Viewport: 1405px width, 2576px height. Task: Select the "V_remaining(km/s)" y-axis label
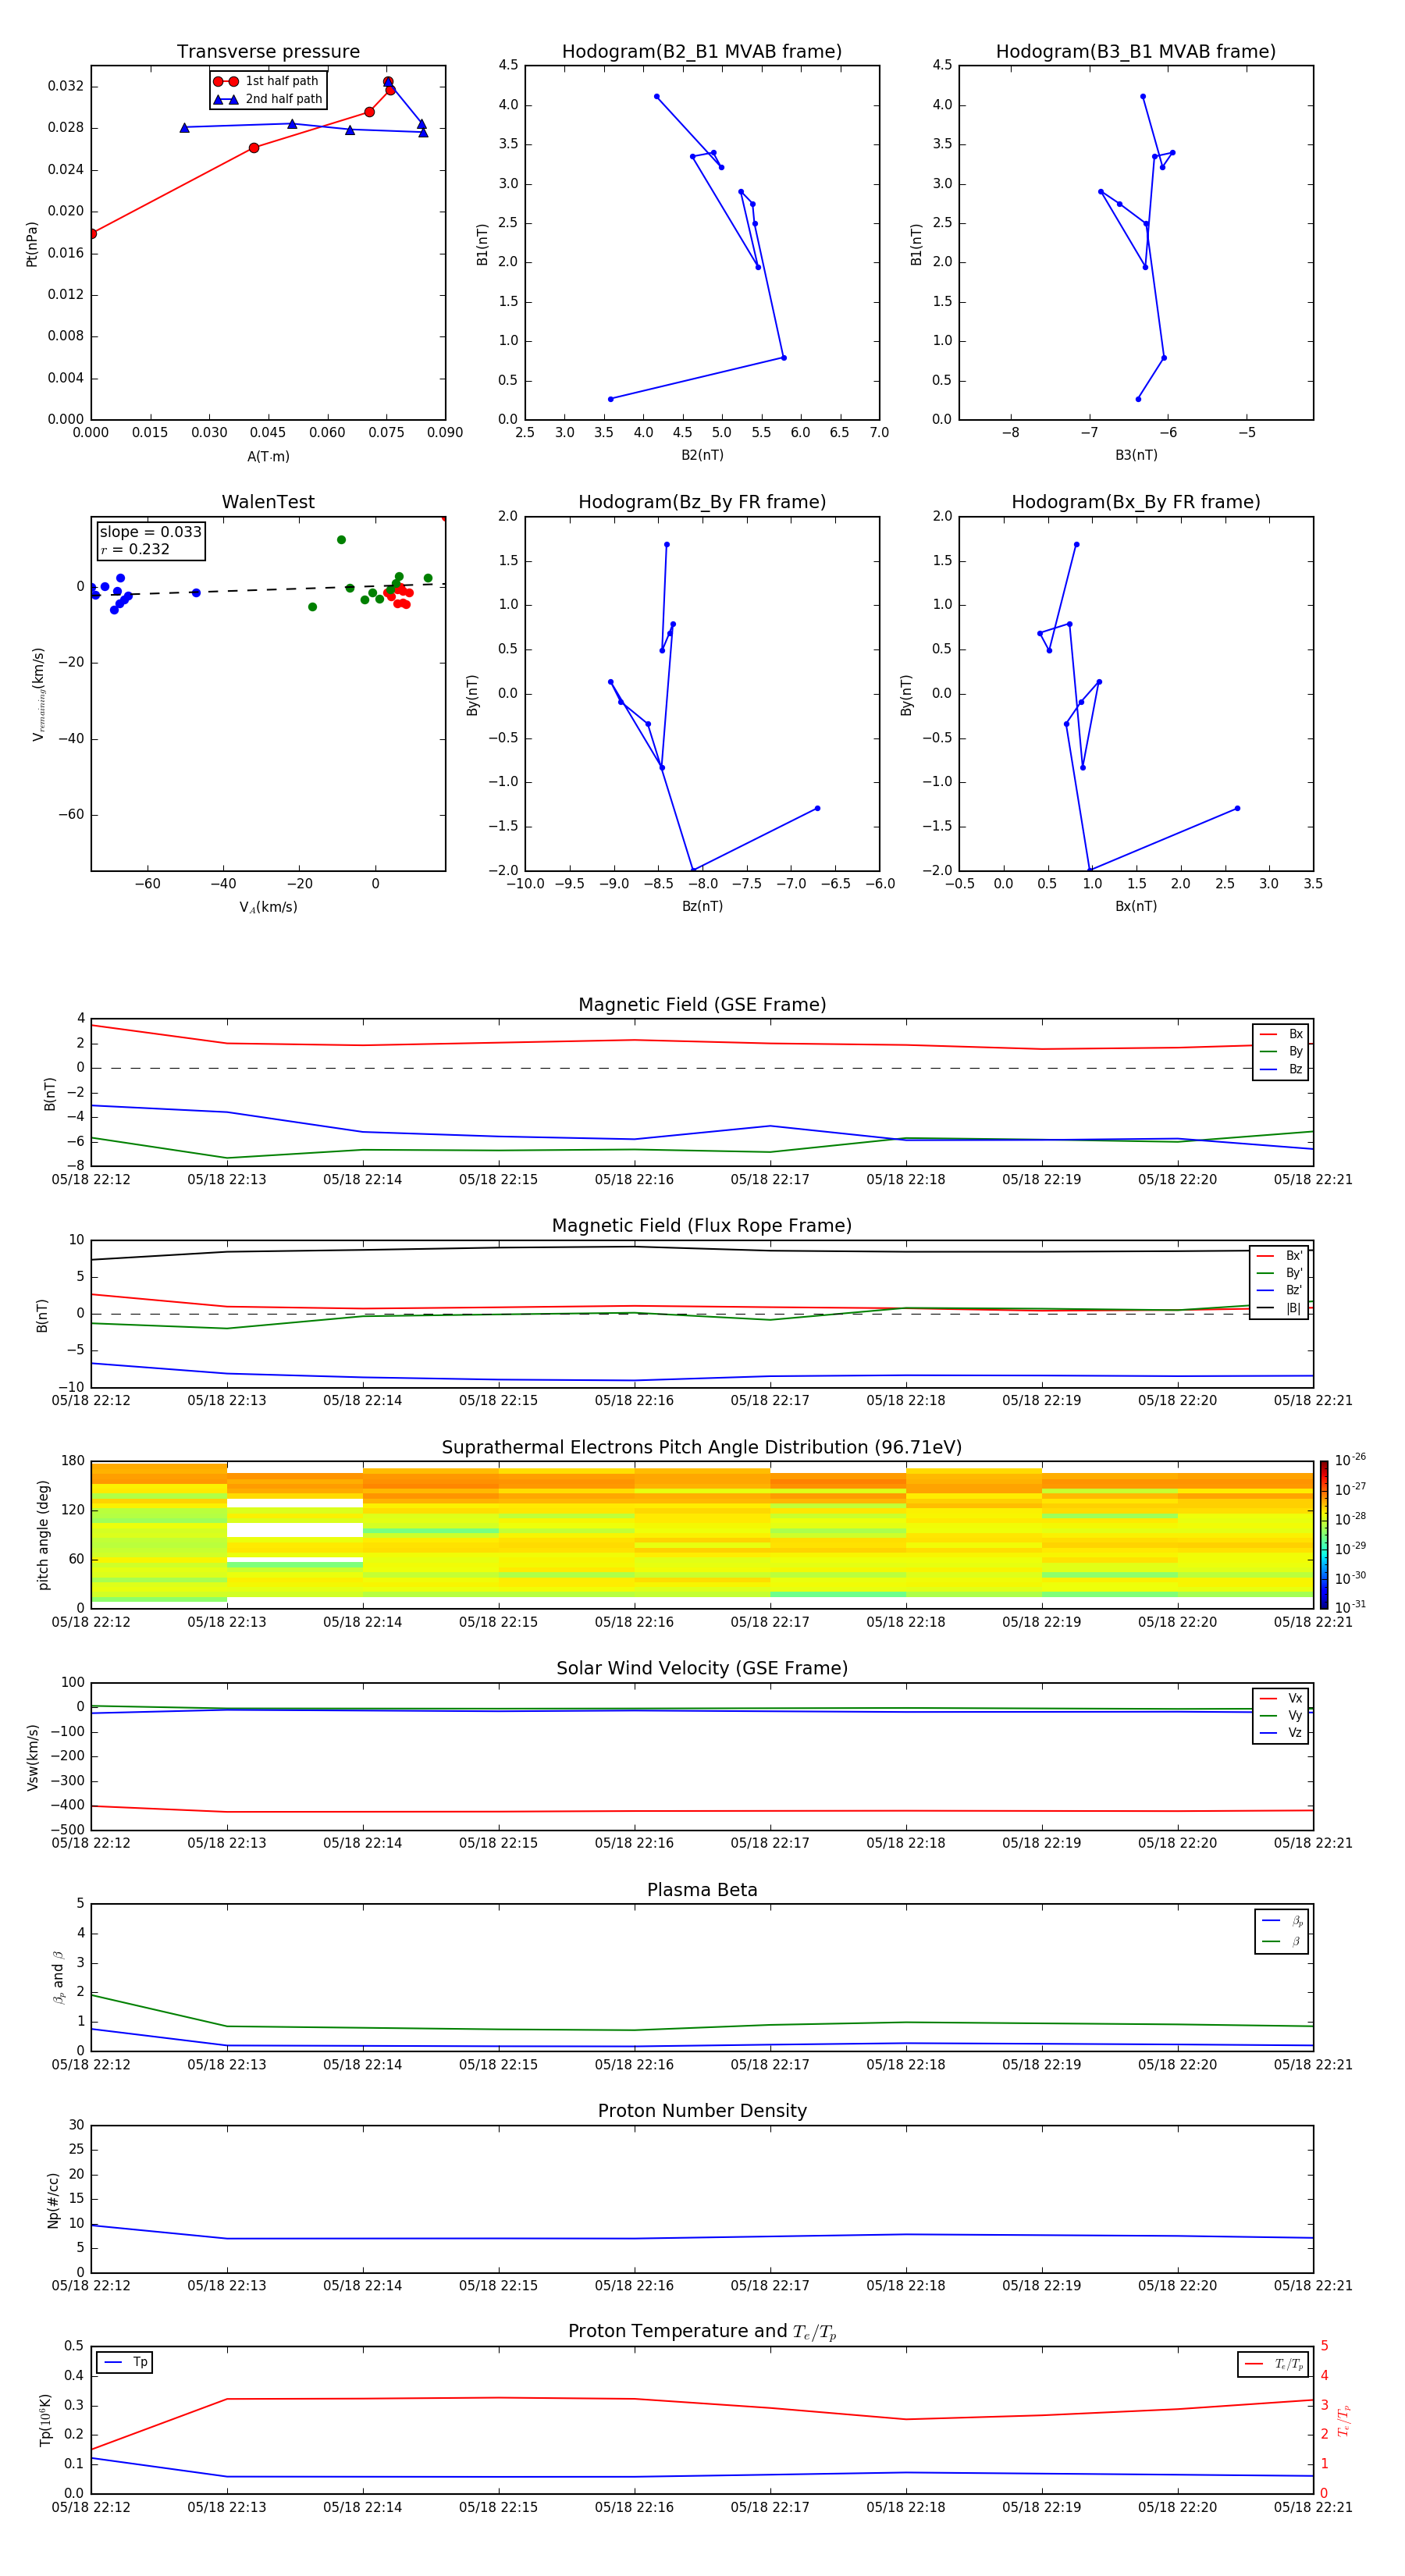click(38, 694)
